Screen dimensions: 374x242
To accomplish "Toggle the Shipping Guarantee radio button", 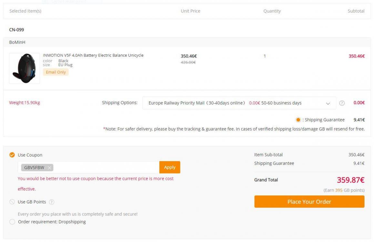I will [298, 120].
